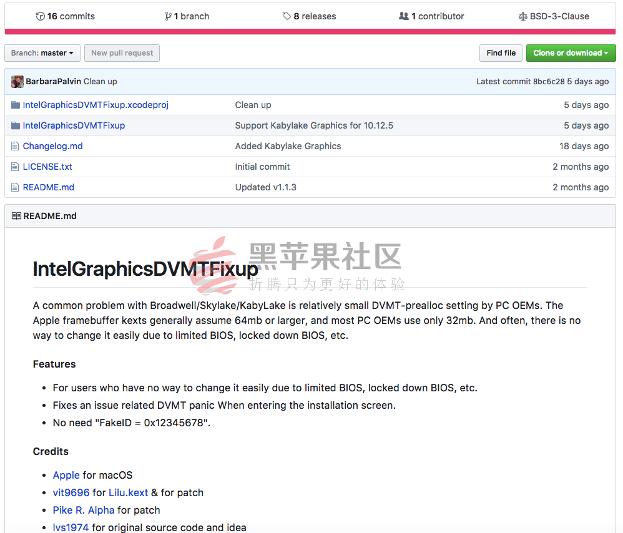The image size is (623, 533).
Task: Click the README book icon header
Action: [x=16, y=216]
